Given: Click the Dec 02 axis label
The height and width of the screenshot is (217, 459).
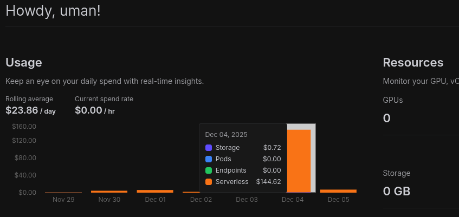Looking at the screenshot, I should click(201, 200).
